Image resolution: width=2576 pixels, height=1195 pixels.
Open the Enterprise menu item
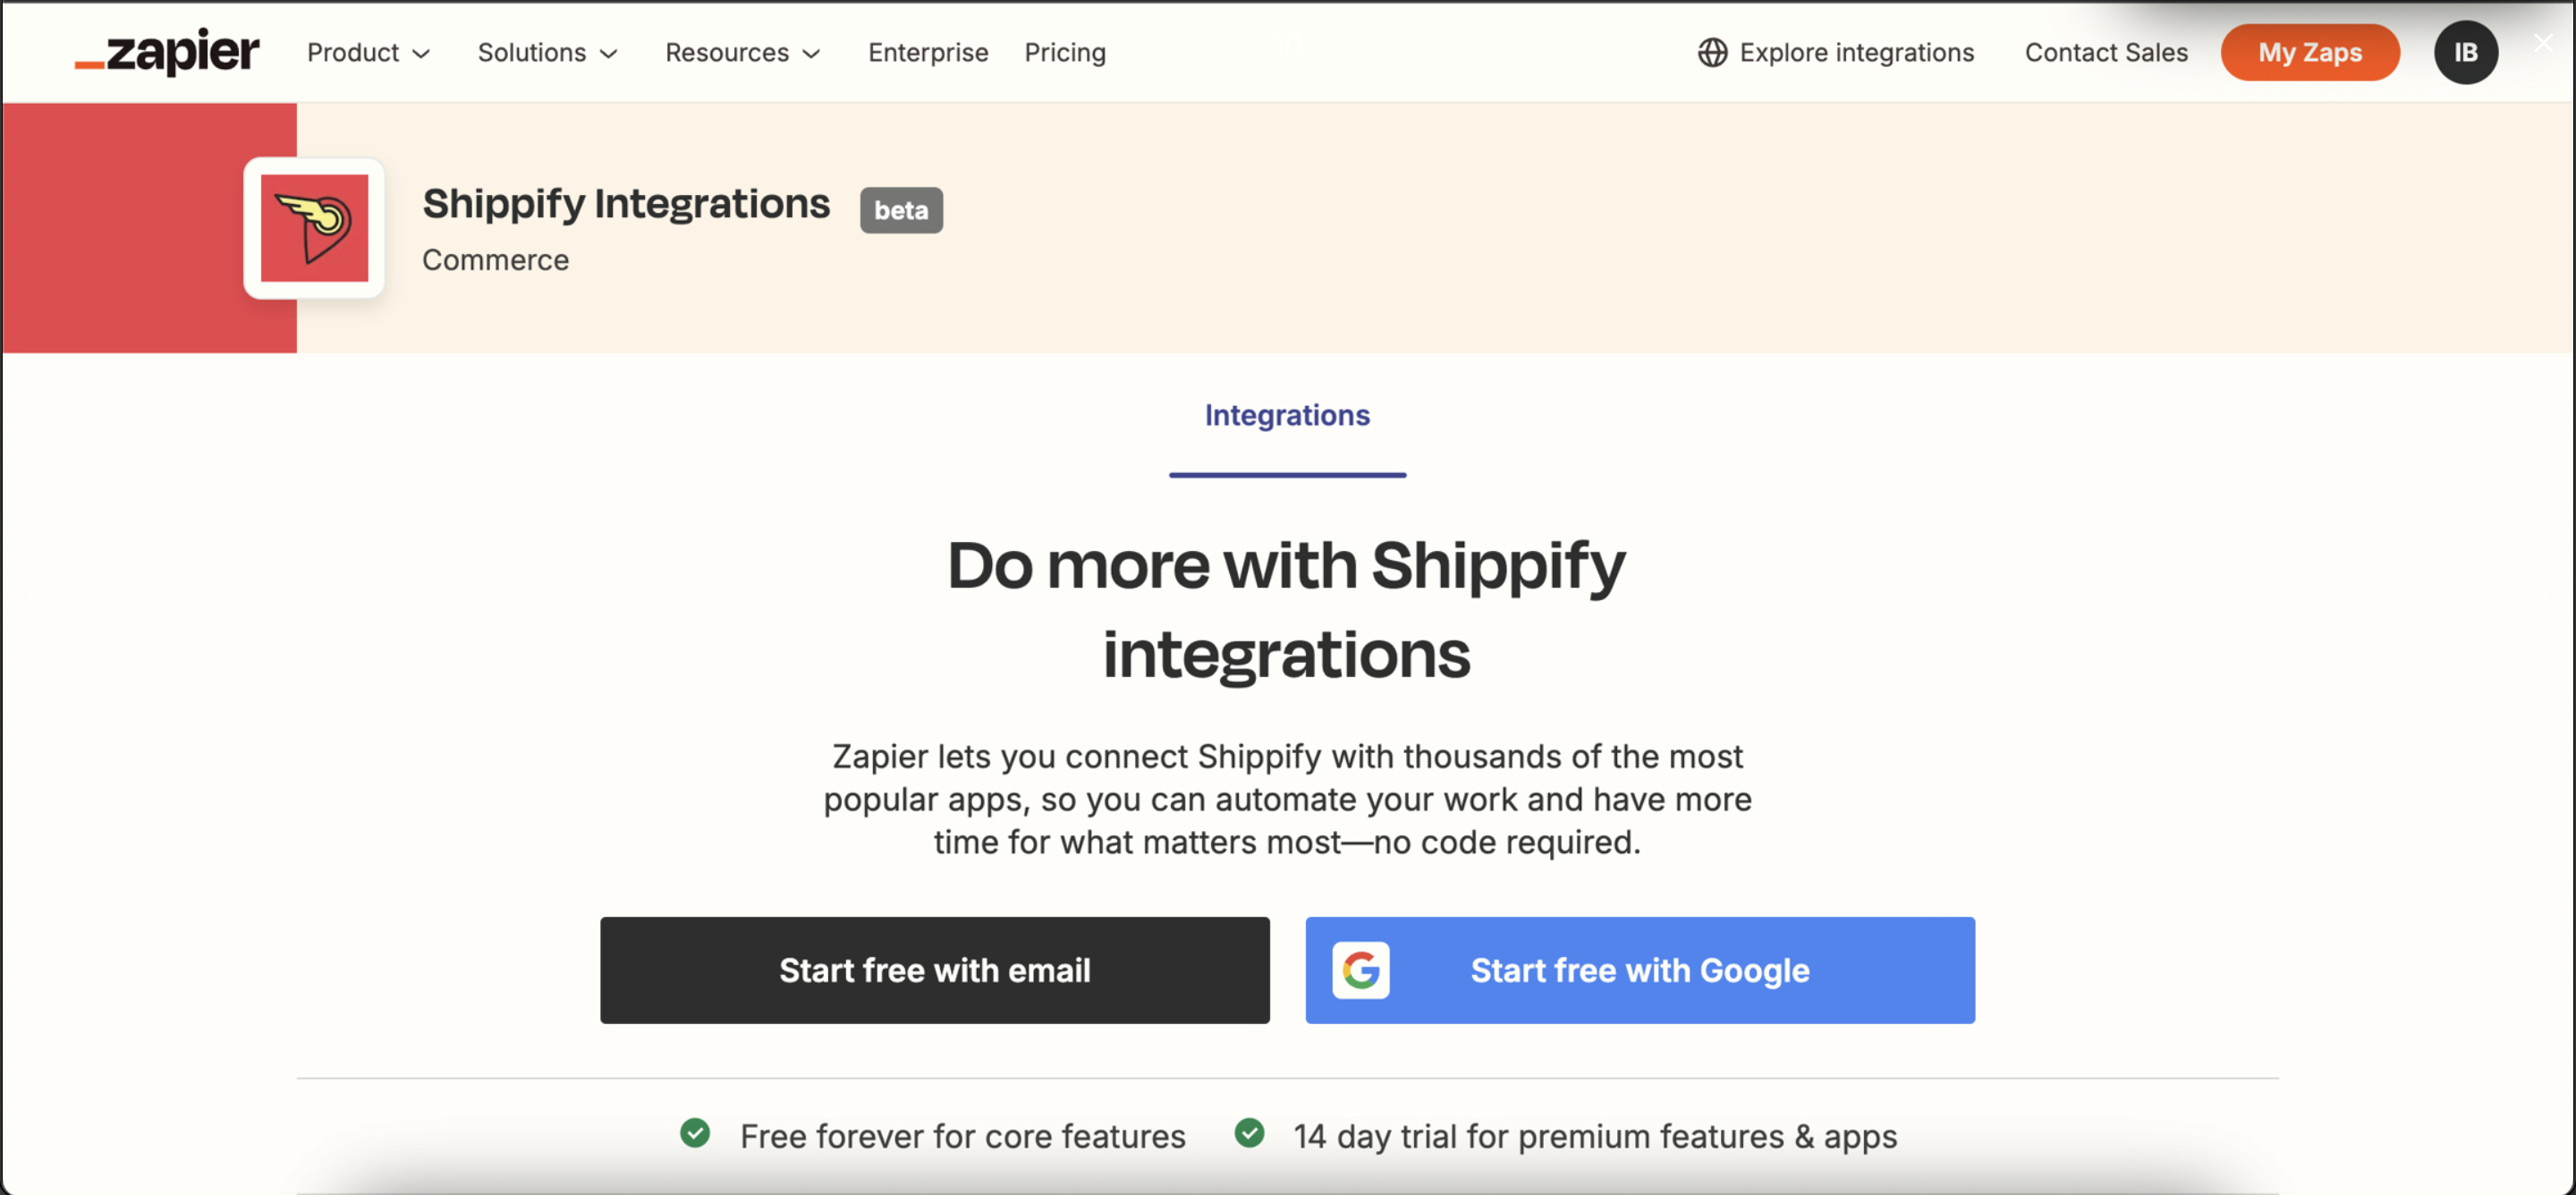928,52
